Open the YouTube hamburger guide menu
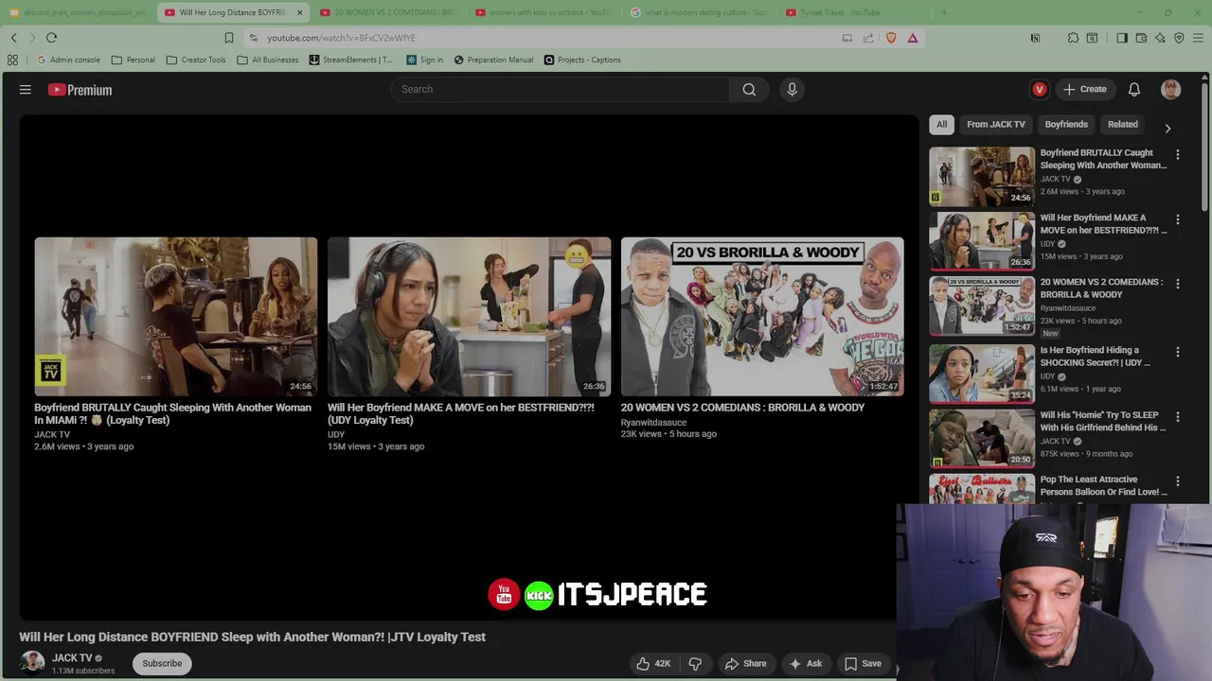This screenshot has width=1212, height=681. tap(26, 90)
